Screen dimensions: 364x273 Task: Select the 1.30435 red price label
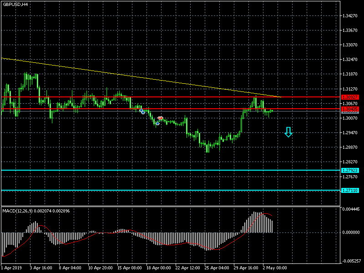click(350, 109)
